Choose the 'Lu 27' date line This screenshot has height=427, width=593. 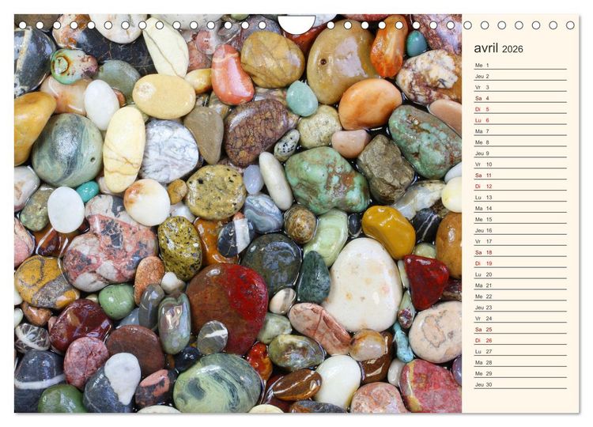coord(520,351)
